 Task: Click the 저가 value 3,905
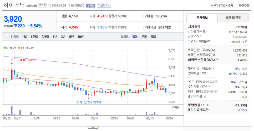(102, 27)
